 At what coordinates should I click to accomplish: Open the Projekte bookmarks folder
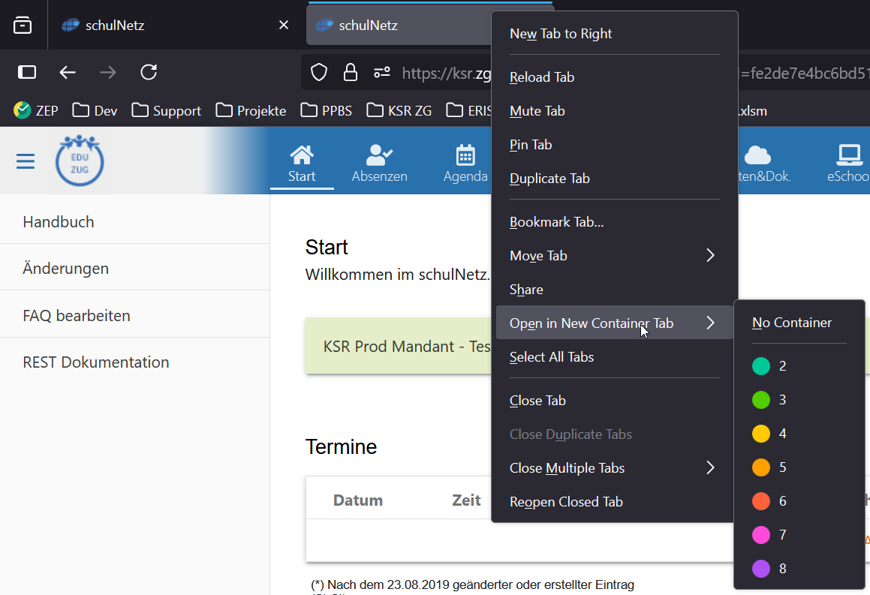coord(251,110)
